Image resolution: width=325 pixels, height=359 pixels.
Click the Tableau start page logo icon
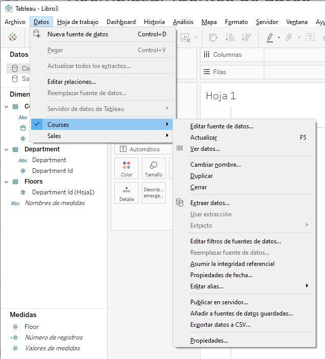pyautogui.click(x=13, y=37)
